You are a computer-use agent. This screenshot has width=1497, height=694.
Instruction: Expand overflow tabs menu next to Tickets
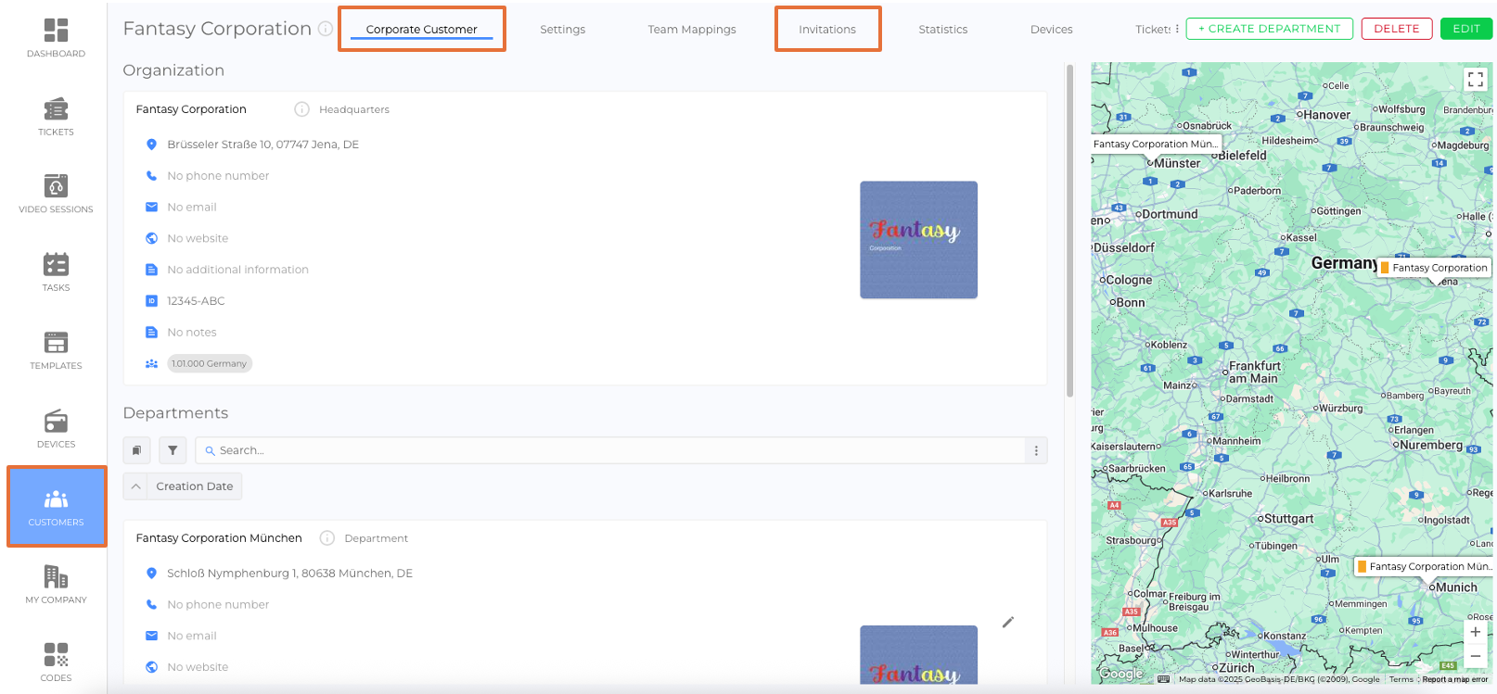point(1177,29)
